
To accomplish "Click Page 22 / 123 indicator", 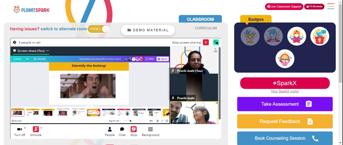I will 114,121.
